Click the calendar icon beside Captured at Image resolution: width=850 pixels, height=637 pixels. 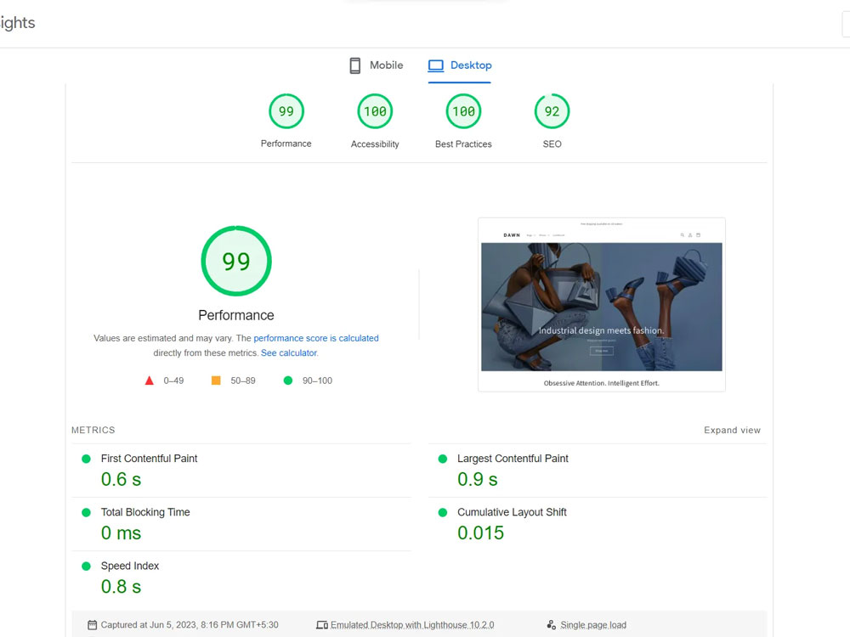[92, 625]
